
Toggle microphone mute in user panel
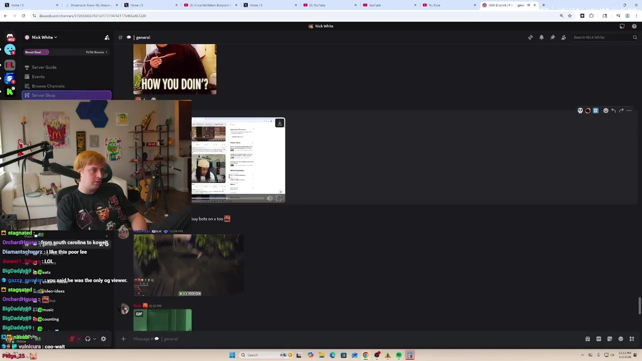coord(72,339)
